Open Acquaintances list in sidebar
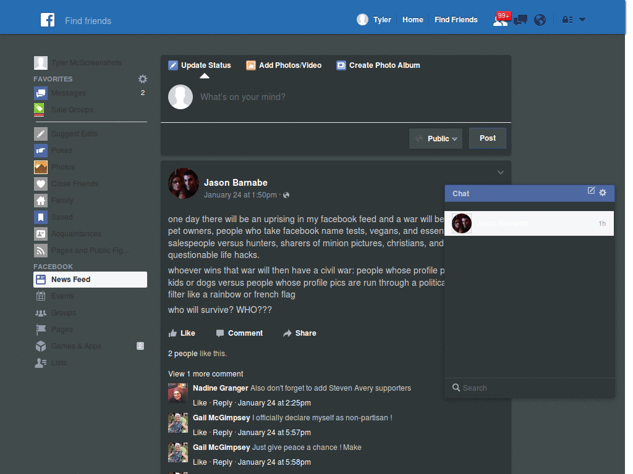This screenshot has width=633, height=474. (90, 234)
